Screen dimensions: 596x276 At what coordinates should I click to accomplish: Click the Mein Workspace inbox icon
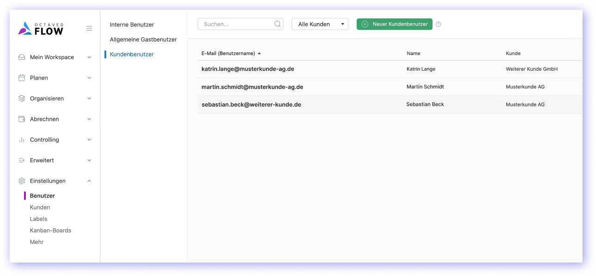tap(22, 57)
